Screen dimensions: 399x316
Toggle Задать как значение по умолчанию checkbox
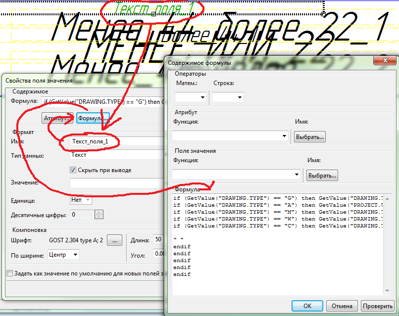10,273
